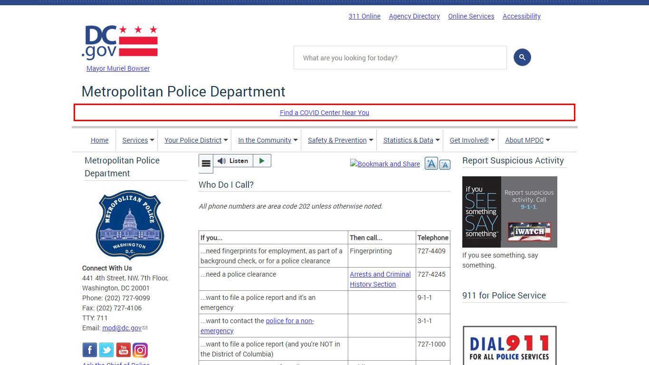Click the See Something Say Something image

(x=510, y=212)
